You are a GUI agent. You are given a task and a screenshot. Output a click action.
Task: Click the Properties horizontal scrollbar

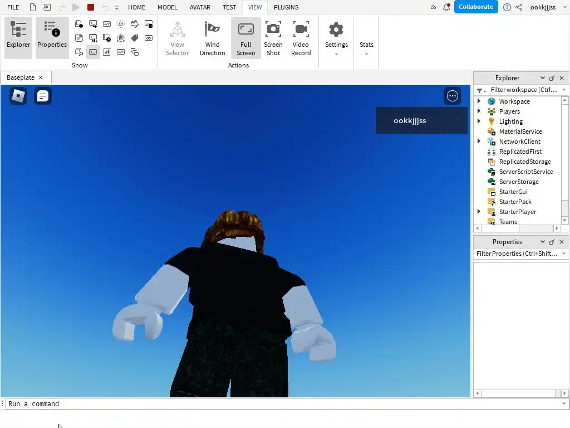coord(521,393)
